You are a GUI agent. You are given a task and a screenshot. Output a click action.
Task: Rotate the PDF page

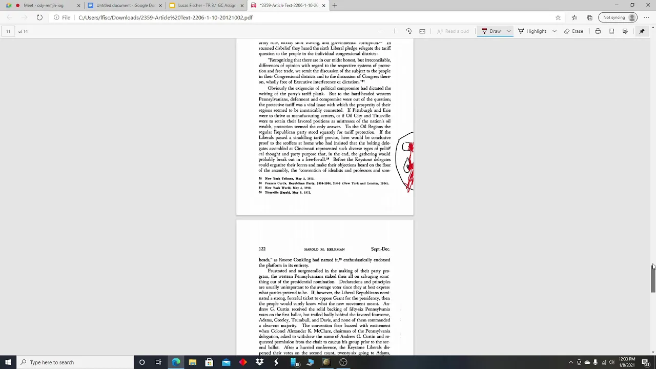[408, 31]
